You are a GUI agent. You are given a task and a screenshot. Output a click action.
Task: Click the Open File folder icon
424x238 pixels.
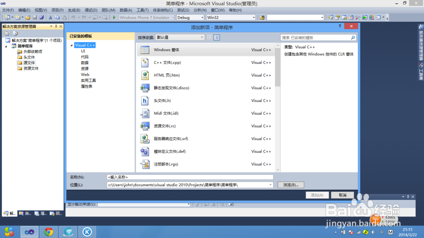click(28, 17)
